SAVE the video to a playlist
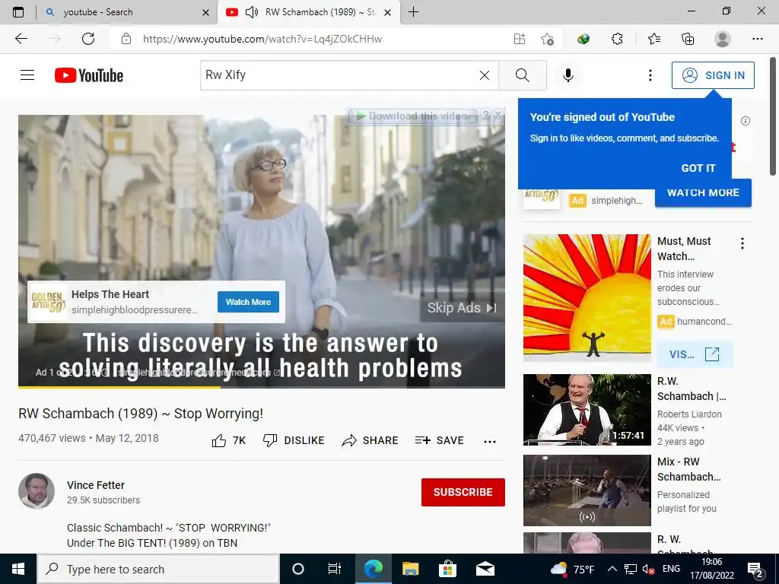 point(439,440)
